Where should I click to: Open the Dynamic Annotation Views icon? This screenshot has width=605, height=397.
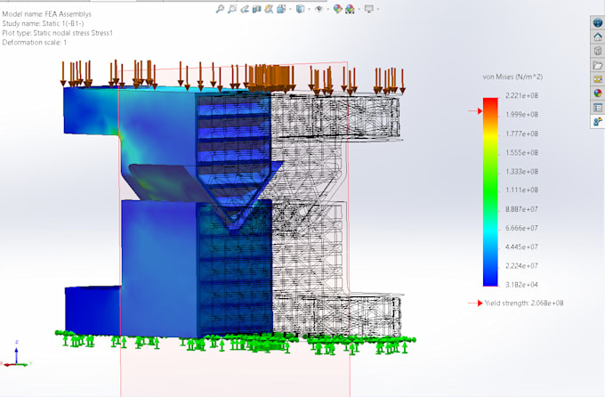point(269,9)
